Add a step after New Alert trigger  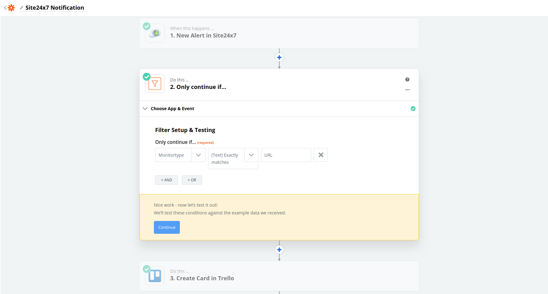click(279, 57)
